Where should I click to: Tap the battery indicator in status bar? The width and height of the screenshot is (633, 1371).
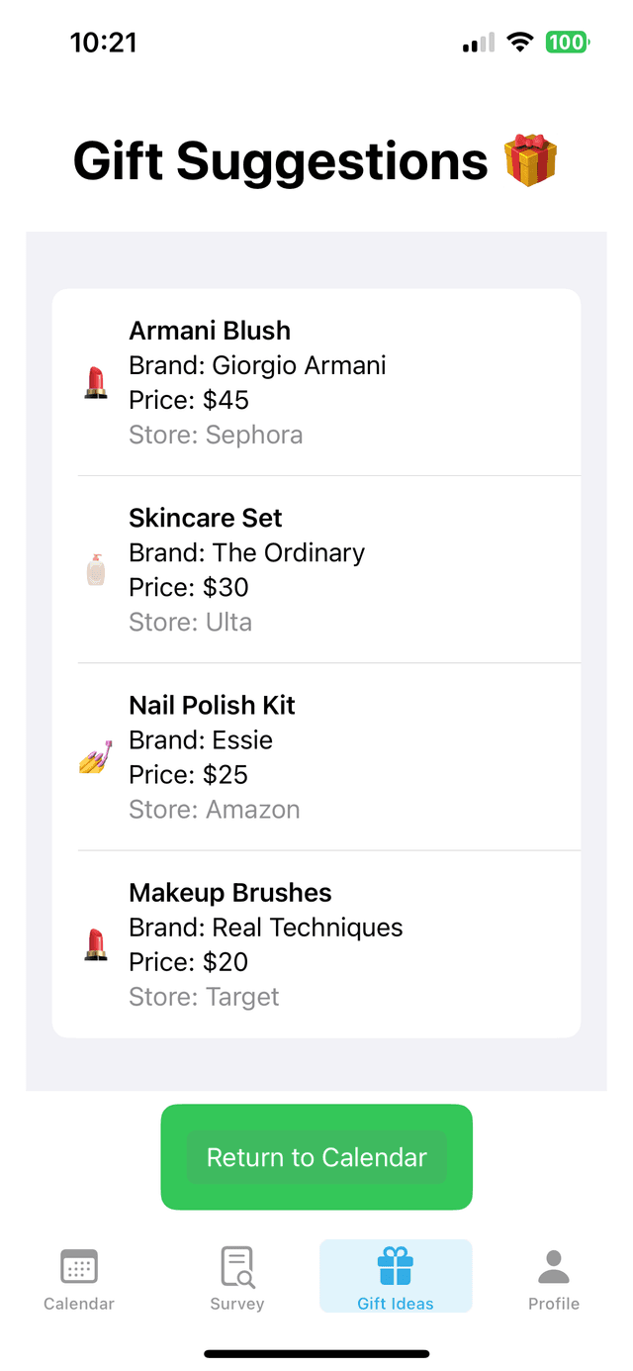click(x=567, y=43)
